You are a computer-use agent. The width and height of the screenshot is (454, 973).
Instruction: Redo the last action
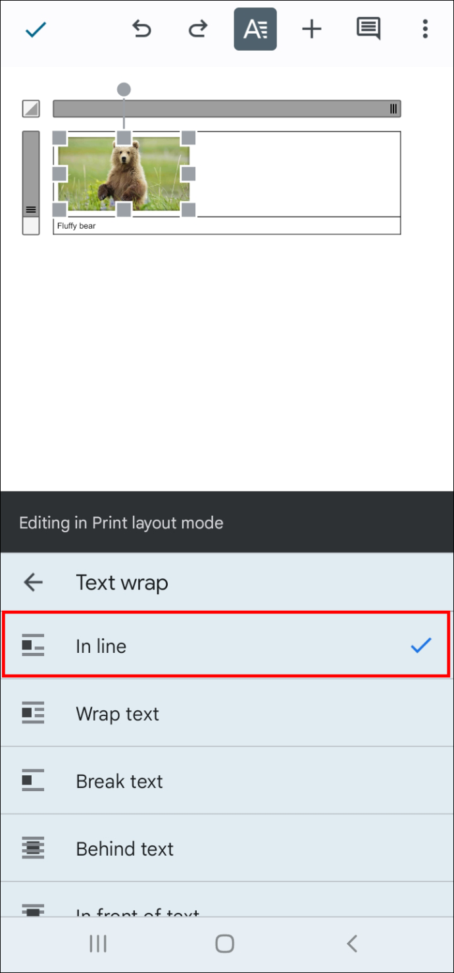tap(198, 29)
